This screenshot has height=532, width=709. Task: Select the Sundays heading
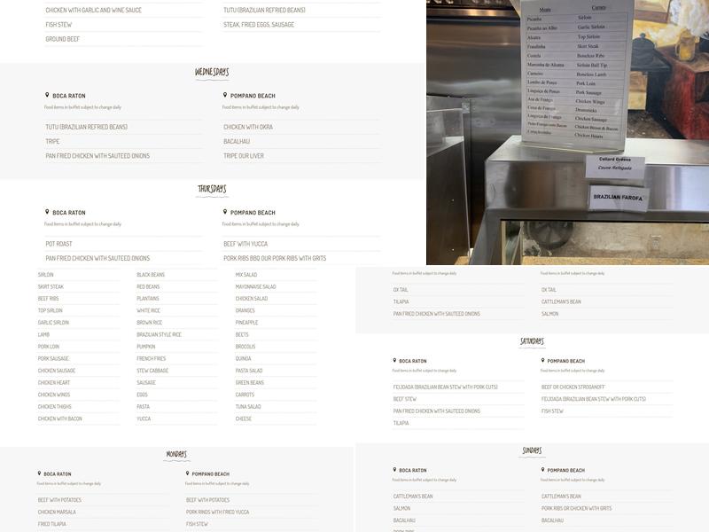click(532, 450)
